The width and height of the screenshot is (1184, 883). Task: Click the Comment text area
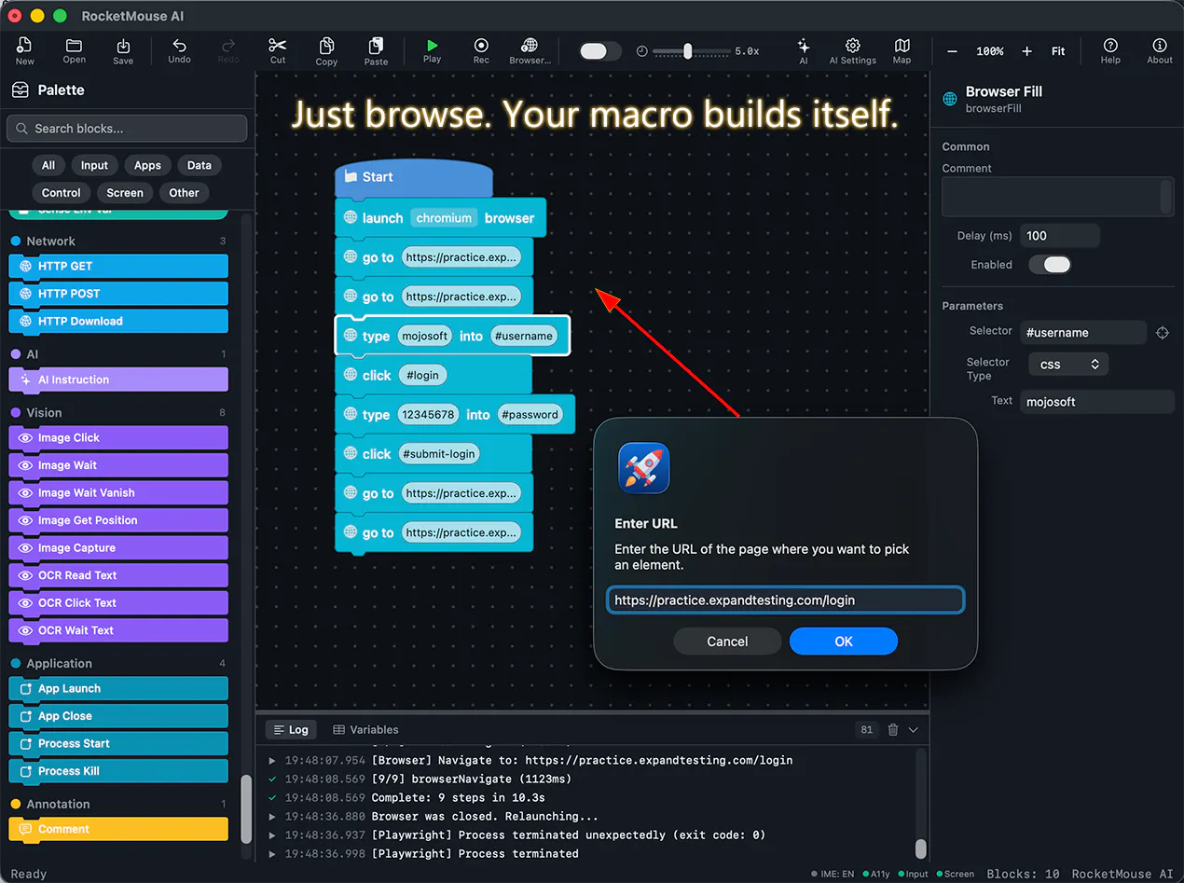click(1057, 198)
